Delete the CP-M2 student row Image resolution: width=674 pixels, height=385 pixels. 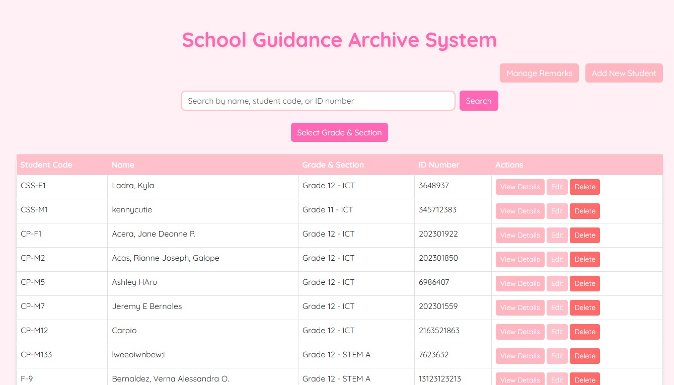click(x=585, y=259)
